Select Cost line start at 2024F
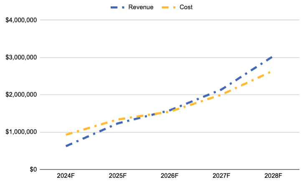Viewport: 304px width, 182px height. (66, 134)
